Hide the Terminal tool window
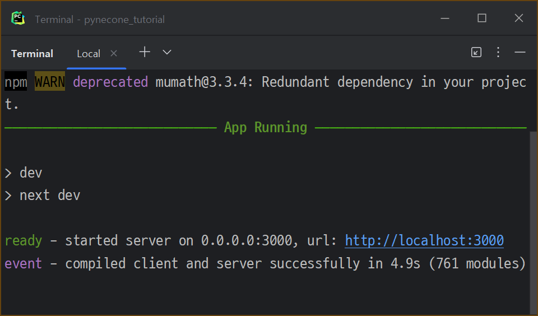 tap(520, 52)
